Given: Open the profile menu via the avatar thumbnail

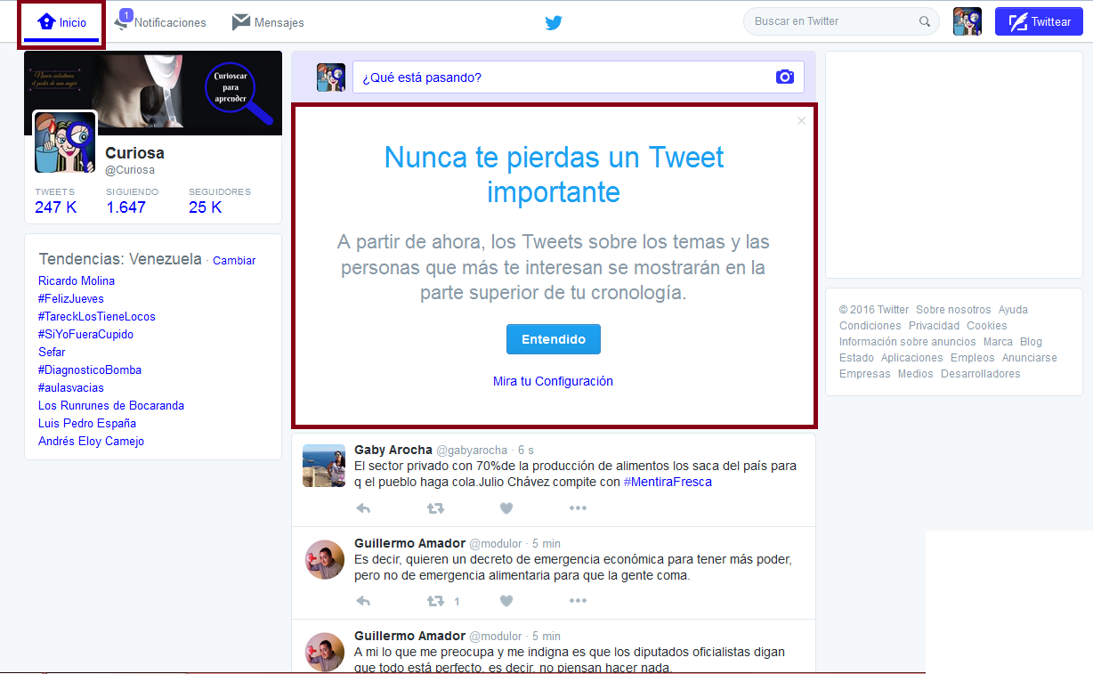Looking at the screenshot, I should (x=968, y=20).
